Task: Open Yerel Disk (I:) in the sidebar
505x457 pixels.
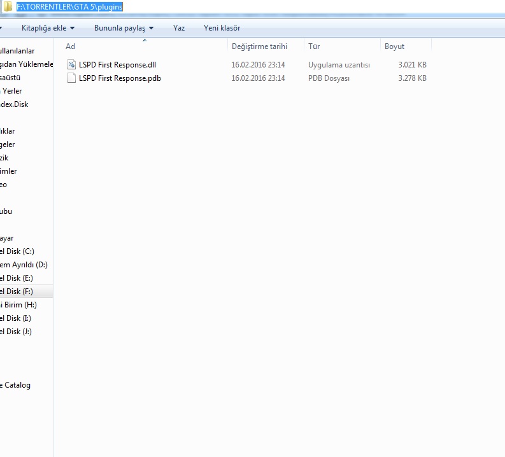Action: [x=15, y=318]
